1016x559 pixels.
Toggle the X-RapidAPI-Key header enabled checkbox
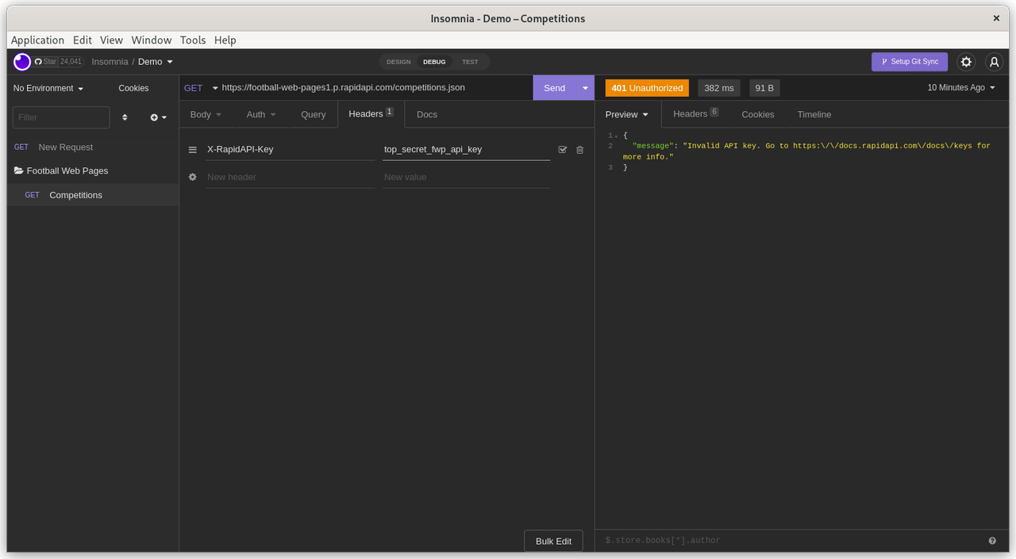(562, 149)
